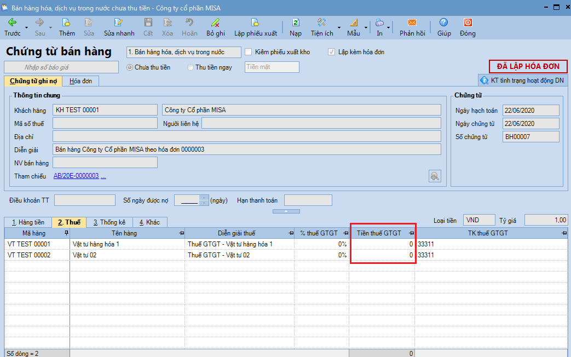
Task: Click KT tình trạng hoạt động DN button
Action: pos(523,80)
